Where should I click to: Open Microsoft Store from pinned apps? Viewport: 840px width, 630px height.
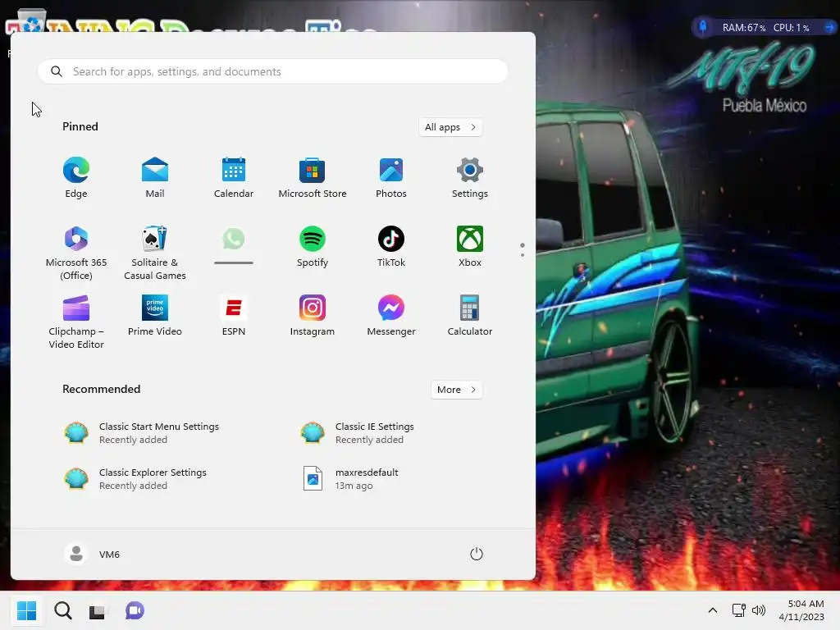(313, 178)
